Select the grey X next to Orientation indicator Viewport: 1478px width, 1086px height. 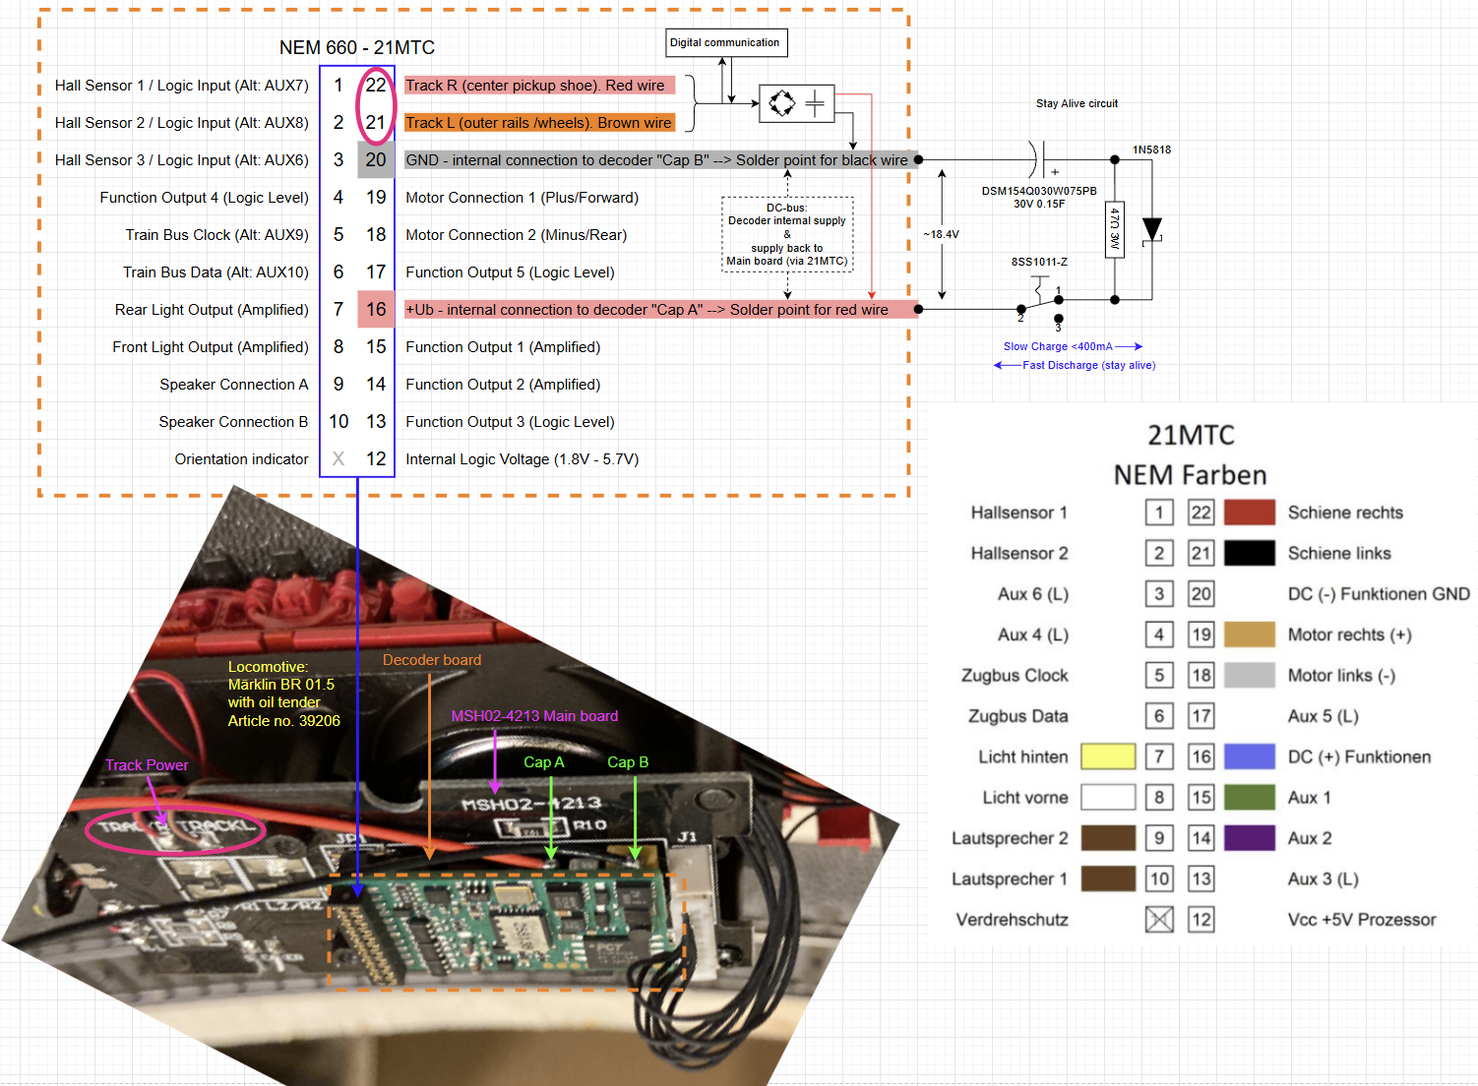pos(339,459)
